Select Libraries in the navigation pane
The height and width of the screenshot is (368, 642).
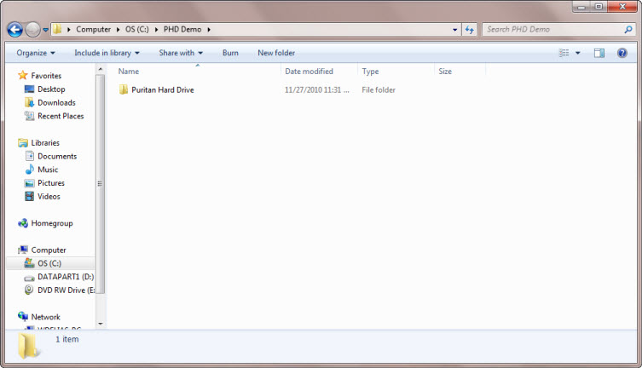(x=45, y=143)
